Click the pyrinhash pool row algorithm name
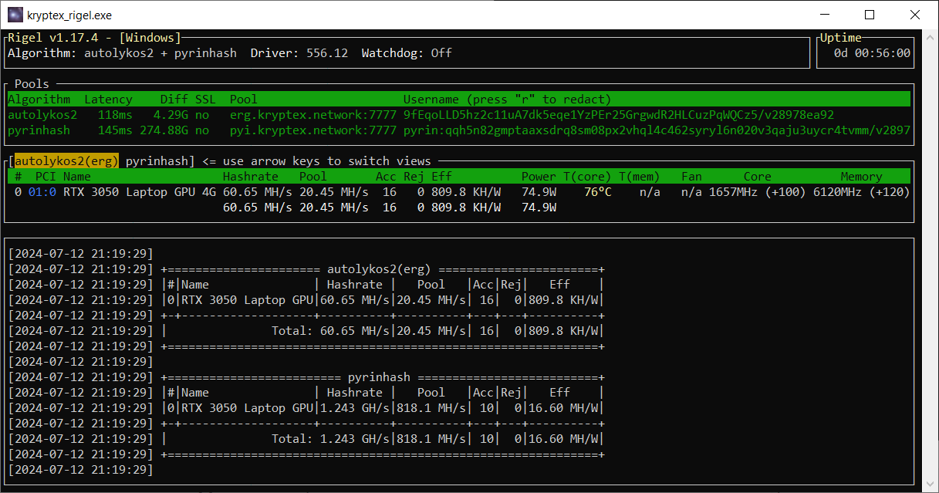This screenshot has height=493, width=939. [39, 130]
